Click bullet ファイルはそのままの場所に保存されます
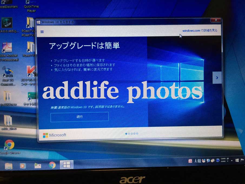Image resolution: width=245 pixels, height=184 pixels. [x=85, y=65]
